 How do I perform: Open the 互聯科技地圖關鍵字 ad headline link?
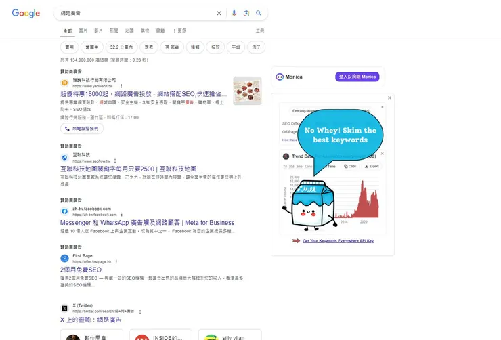[131, 169]
